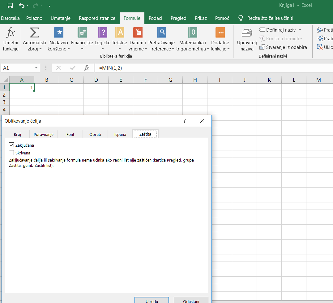Image resolution: width=333 pixels, height=303 pixels.
Task: Open the Broj tab in dialog
Action: pyautogui.click(x=17, y=134)
